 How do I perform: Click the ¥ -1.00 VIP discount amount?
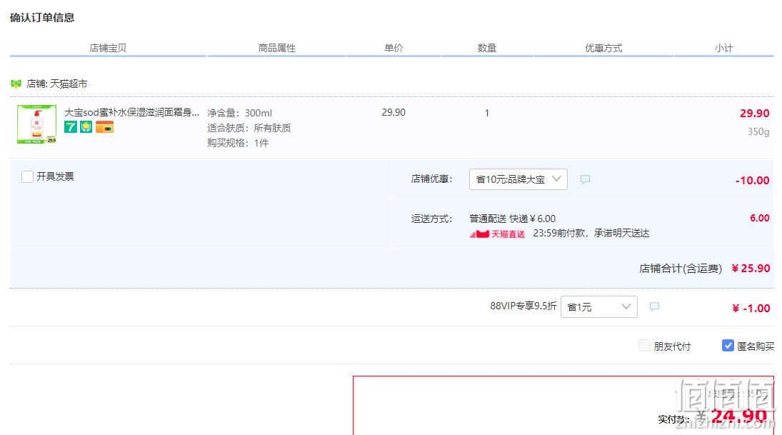[x=751, y=309]
